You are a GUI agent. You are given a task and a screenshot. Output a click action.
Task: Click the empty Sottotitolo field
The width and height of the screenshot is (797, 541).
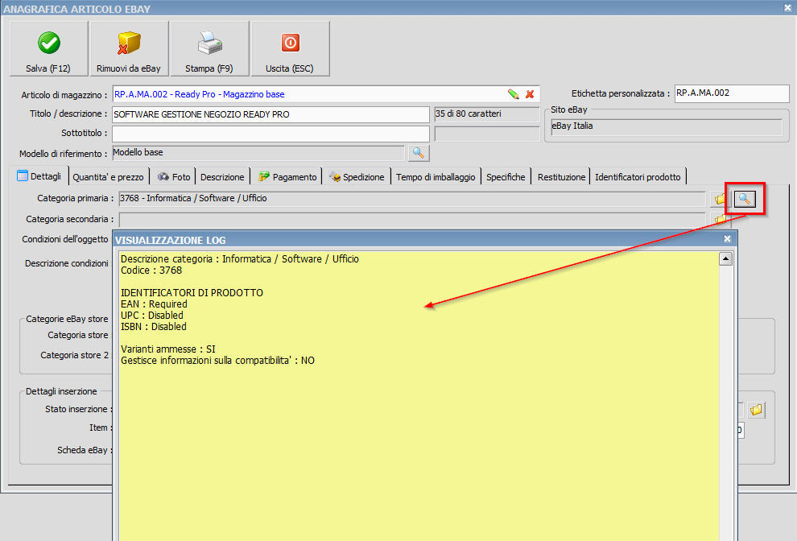271,134
